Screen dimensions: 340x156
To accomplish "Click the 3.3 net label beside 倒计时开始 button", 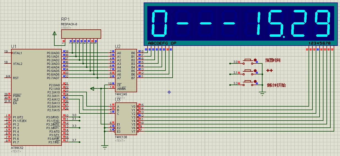I will click(x=235, y=83).
